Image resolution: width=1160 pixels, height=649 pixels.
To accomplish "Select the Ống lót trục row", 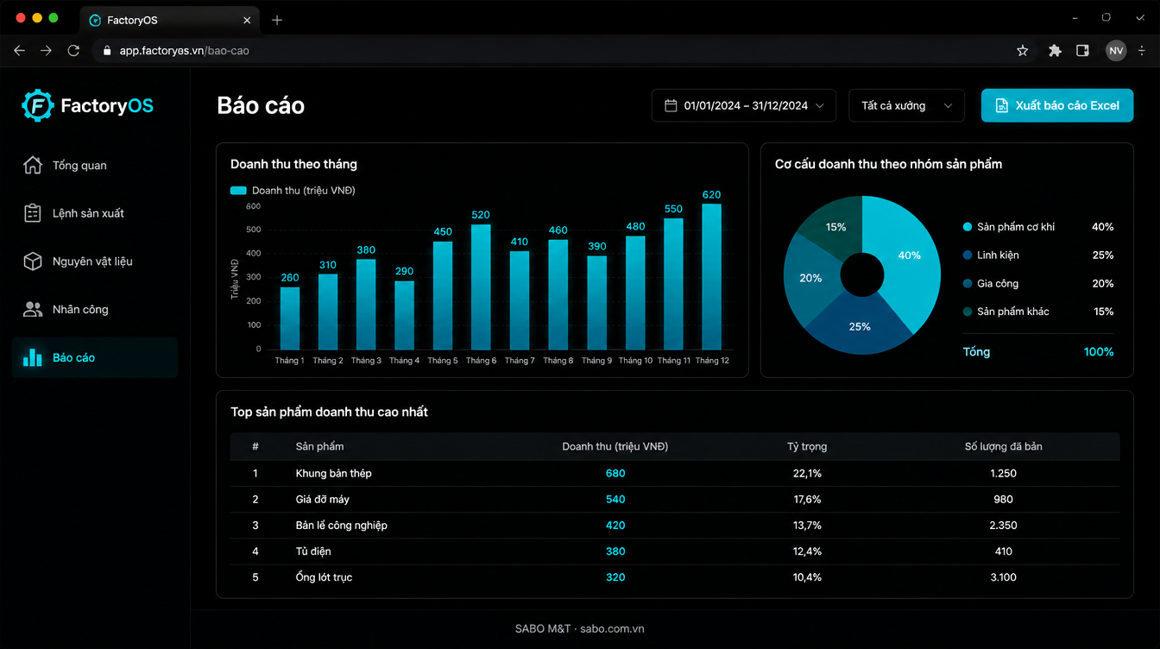I will 675,577.
